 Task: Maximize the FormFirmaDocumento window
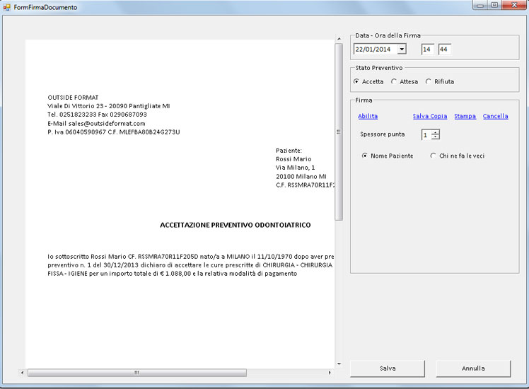pyautogui.click(x=494, y=5)
